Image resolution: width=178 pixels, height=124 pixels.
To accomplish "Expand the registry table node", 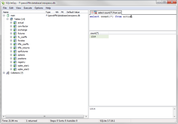I will 11,62.
